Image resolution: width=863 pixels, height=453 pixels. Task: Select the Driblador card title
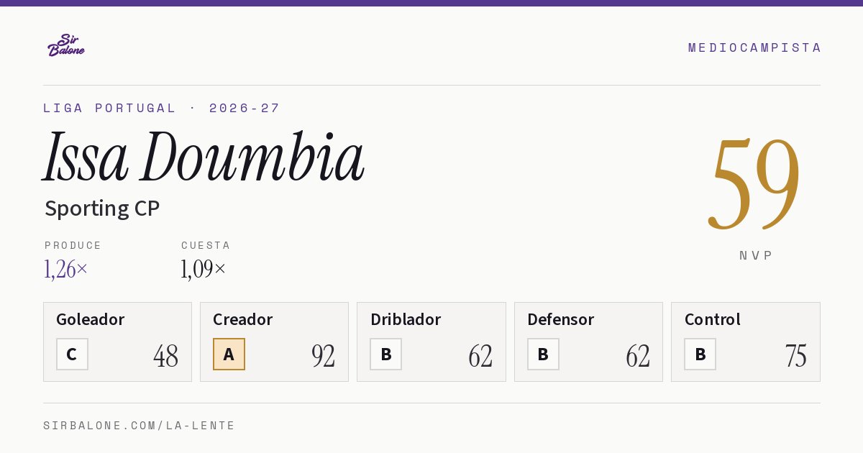pyautogui.click(x=406, y=319)
